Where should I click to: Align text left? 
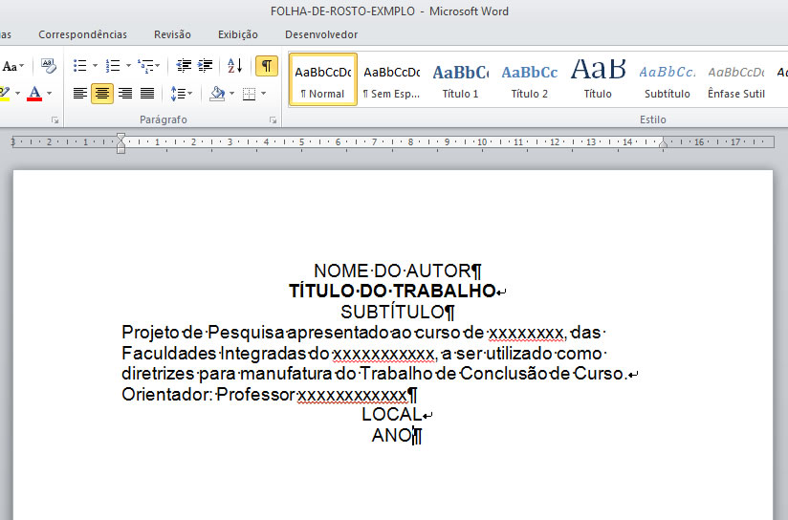[x=80, y=94]
